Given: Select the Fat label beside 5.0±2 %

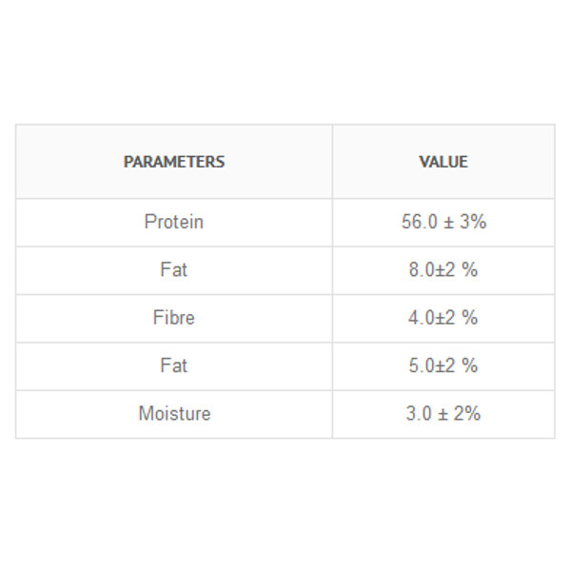Looking at the screenshot, I should (x=174, y=365).
